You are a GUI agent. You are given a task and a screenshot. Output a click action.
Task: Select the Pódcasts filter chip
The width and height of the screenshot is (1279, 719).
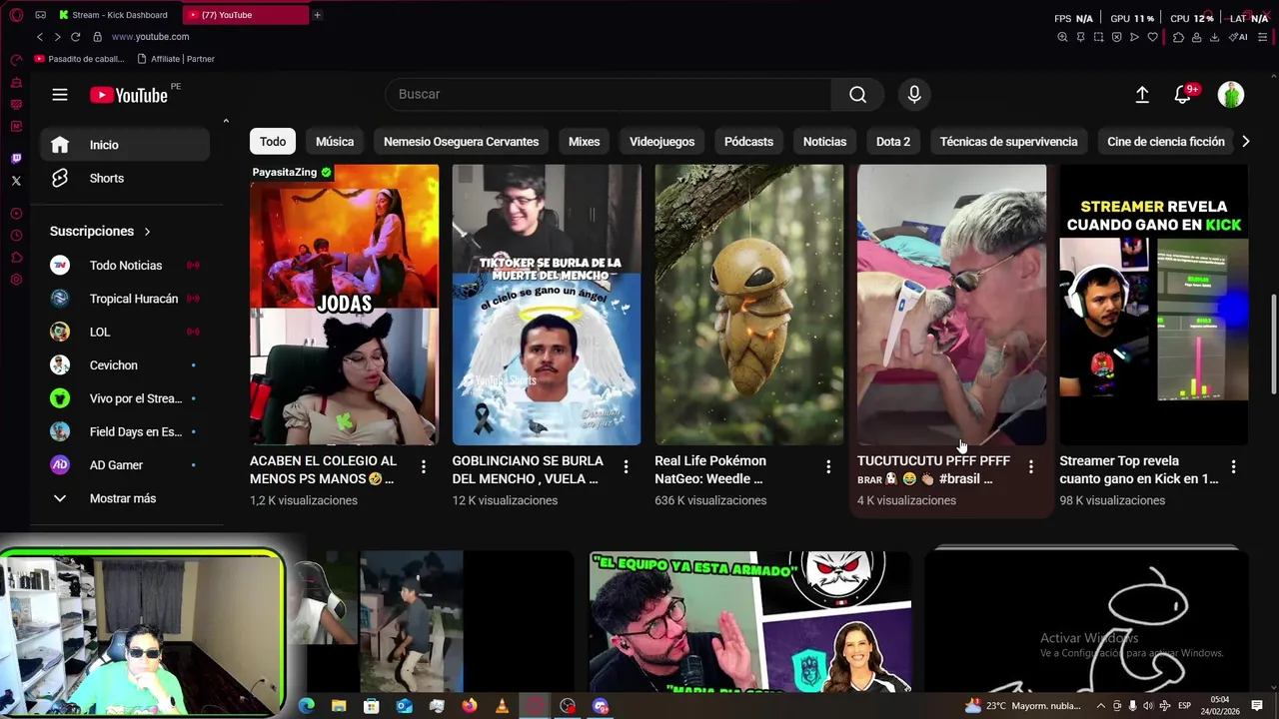click(748, 142)
